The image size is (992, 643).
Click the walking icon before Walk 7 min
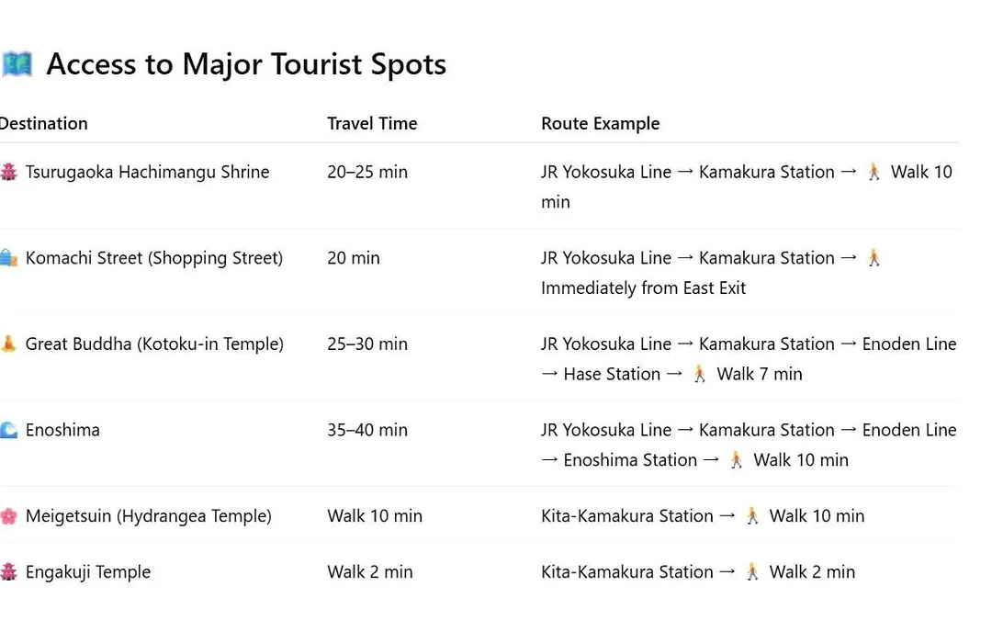700,374
